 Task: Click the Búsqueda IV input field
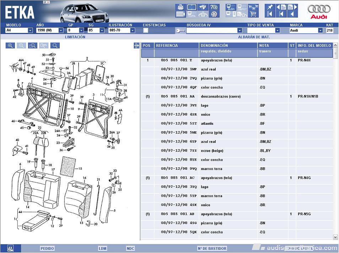(212, 30)
